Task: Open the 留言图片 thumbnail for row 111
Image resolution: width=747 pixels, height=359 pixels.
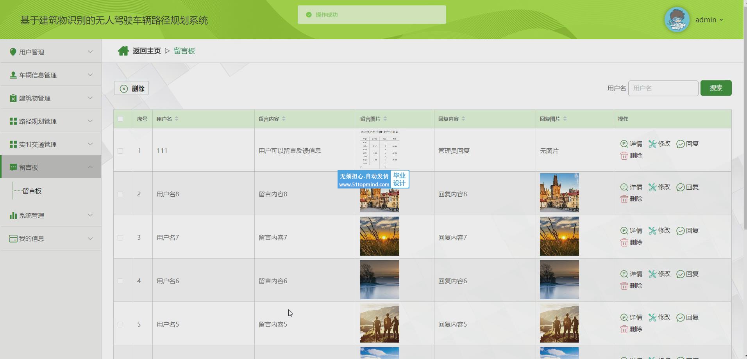Action: point(380,149)
